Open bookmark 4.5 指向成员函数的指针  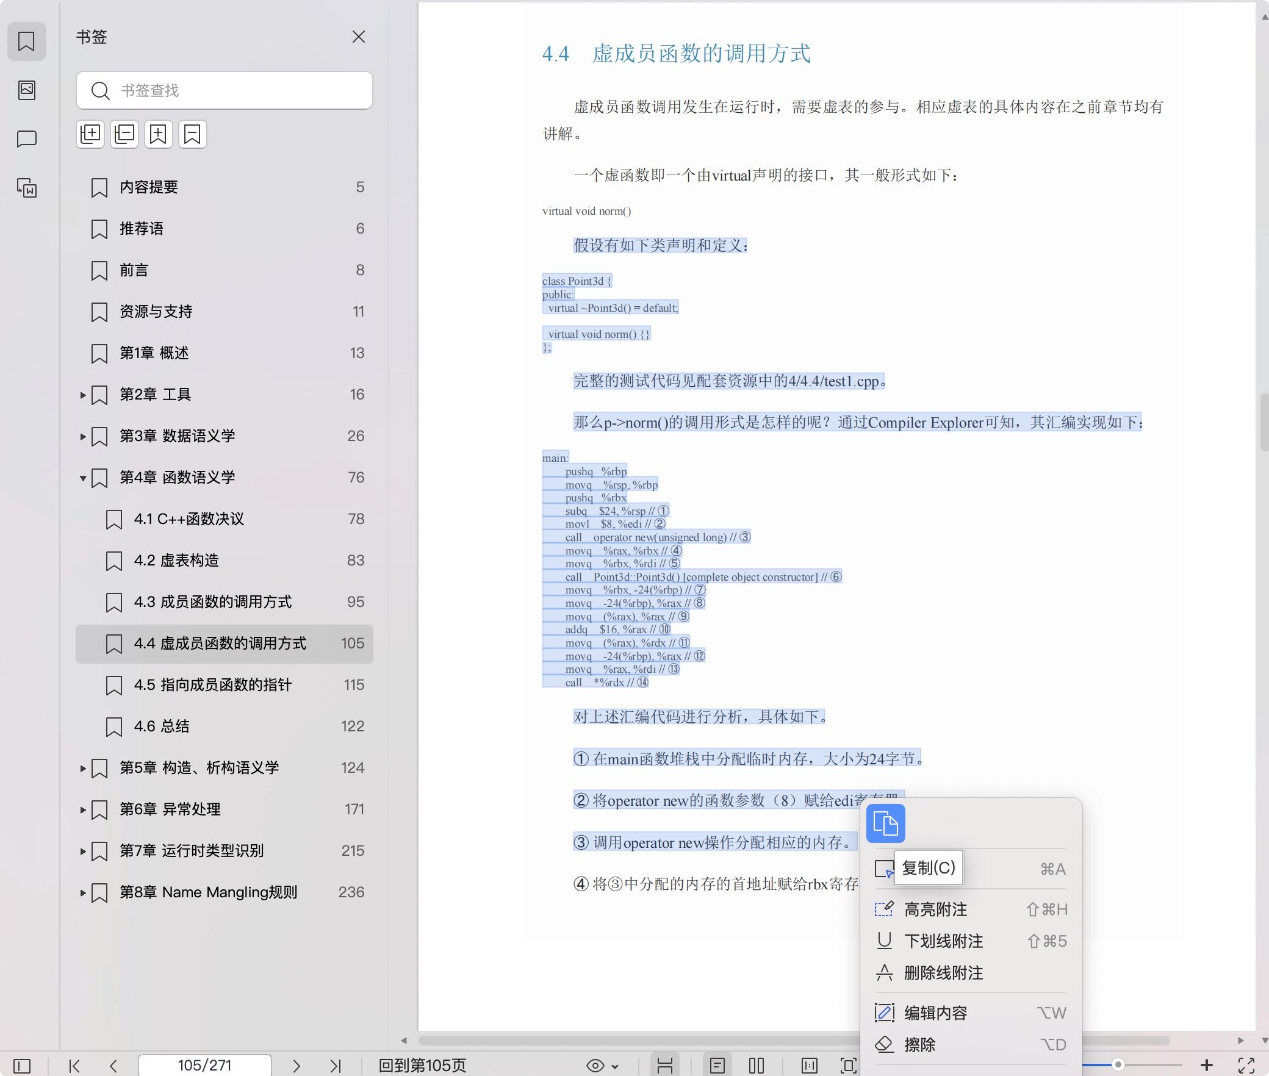click(212, 685)
